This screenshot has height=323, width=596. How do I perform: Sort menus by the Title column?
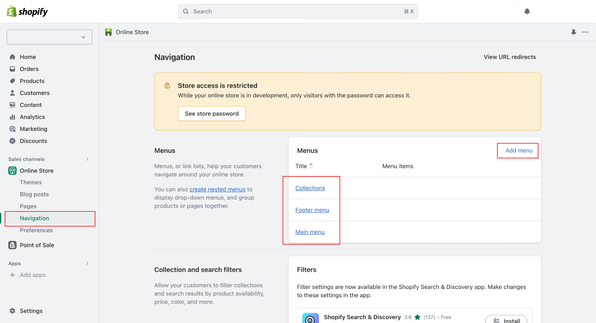[304, 166]
